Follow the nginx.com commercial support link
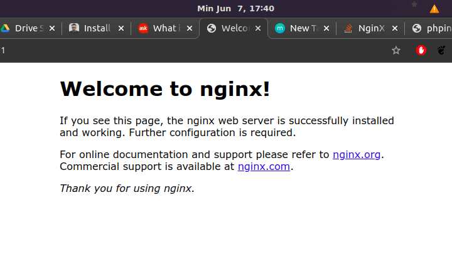 pos(264,166)
